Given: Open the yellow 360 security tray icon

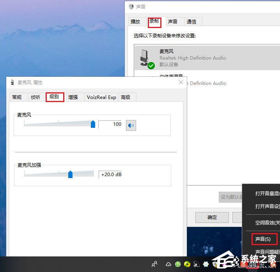Looking at the screenshot, I should (187, 264).
